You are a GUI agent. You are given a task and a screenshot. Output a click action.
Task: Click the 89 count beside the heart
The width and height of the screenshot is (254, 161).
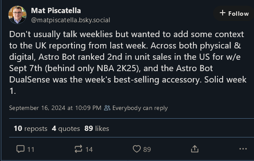point(147,150)
